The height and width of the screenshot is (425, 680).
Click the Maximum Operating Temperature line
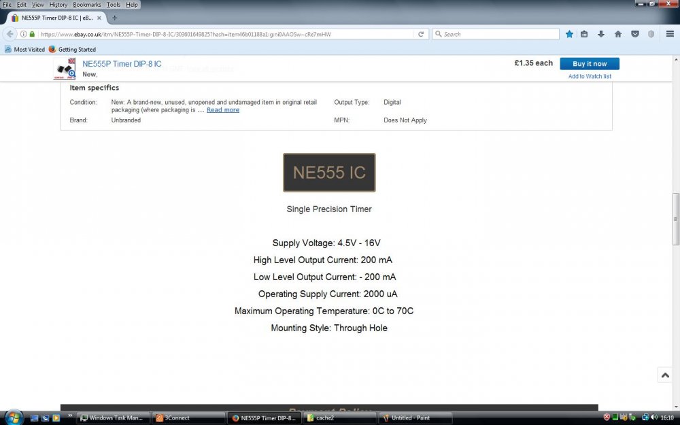point(324,311)
